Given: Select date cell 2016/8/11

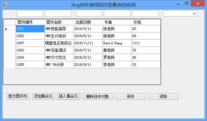Looking at the screenshot, I should (88, 57).
